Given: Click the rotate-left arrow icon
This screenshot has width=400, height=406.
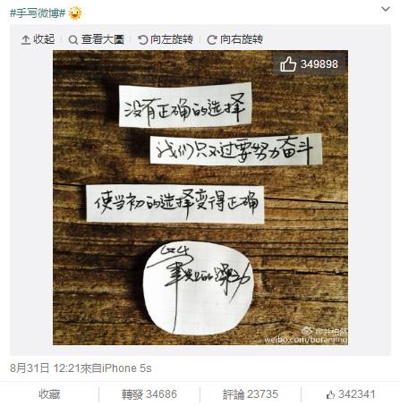Looking at the screenshot, I should (143, 39).
